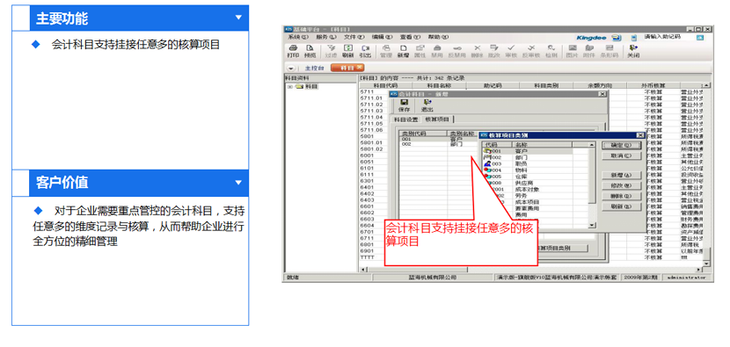Click the 取消 button in 核算项目类别
This screenshot has width=730, height=347.
pyautogui.click(x=622, y=155)
